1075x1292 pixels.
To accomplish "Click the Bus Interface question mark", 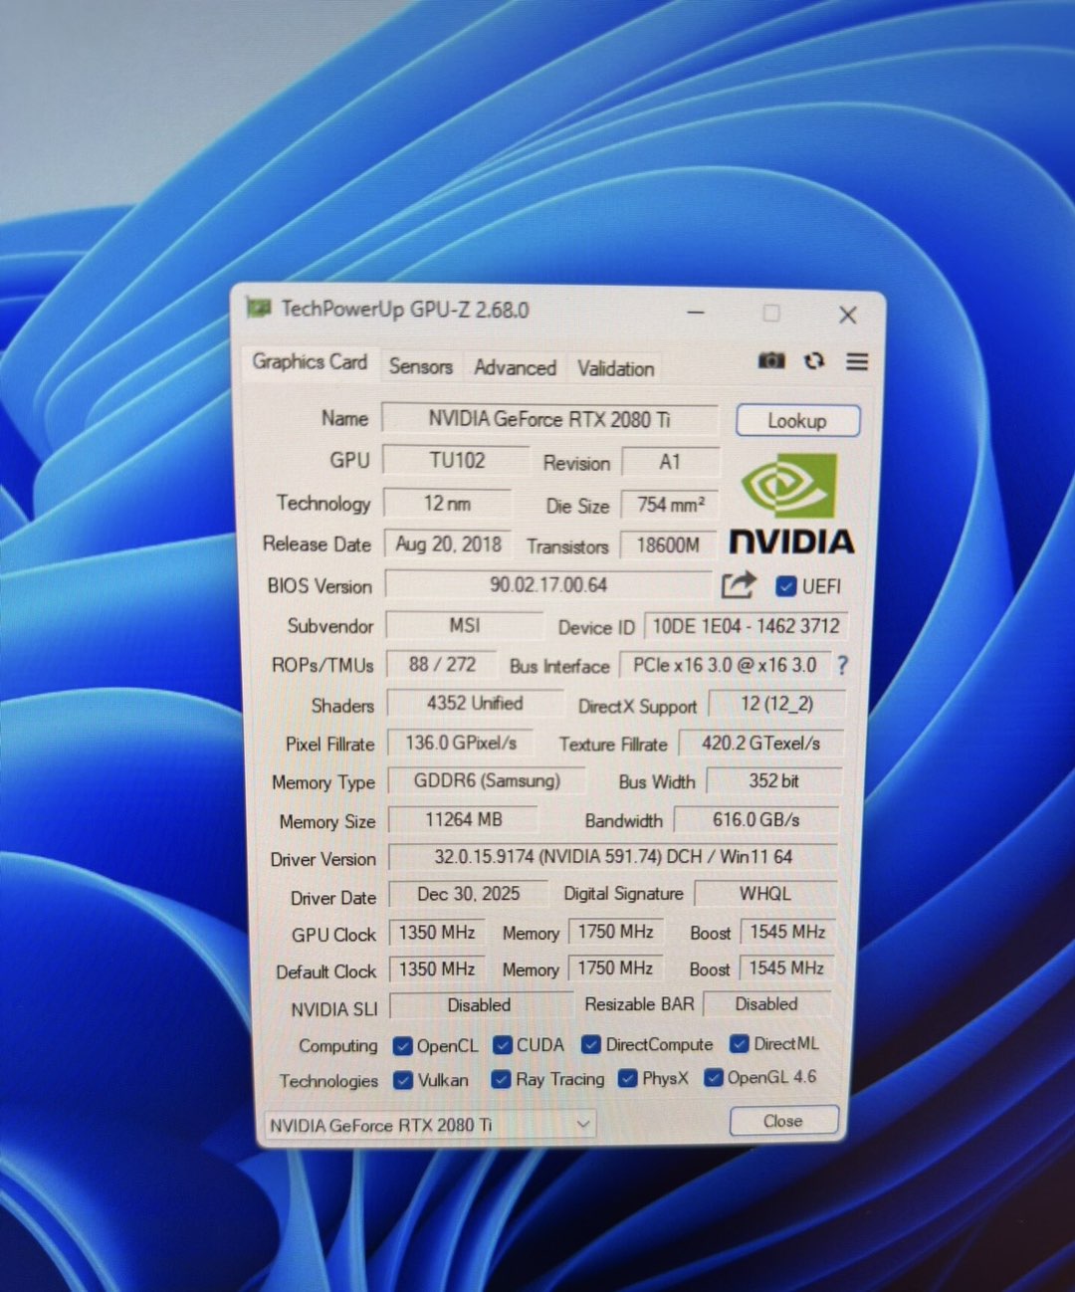I will [x=843, y=665].
